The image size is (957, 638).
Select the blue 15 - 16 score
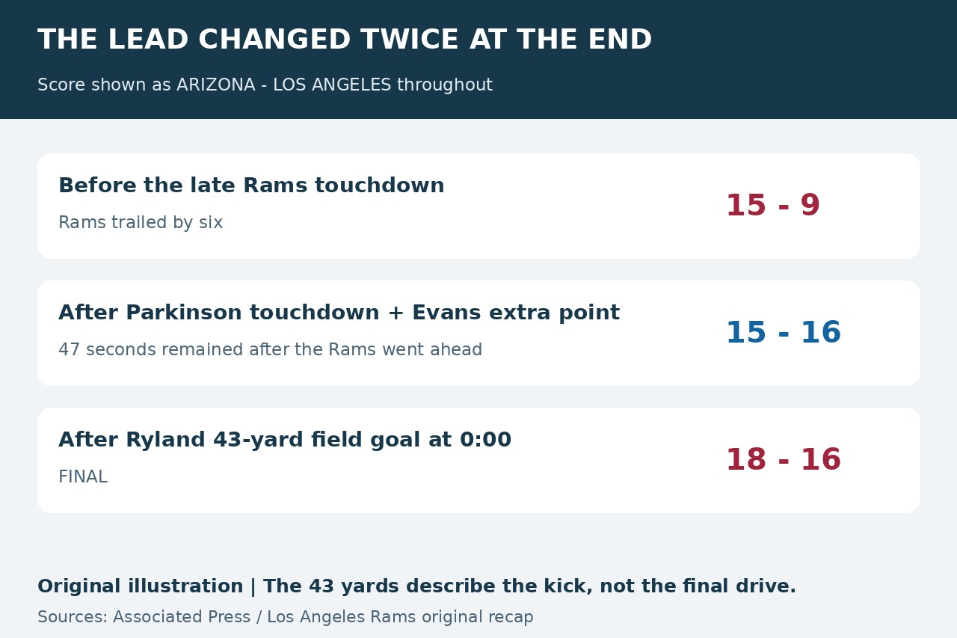click(783, 333)
